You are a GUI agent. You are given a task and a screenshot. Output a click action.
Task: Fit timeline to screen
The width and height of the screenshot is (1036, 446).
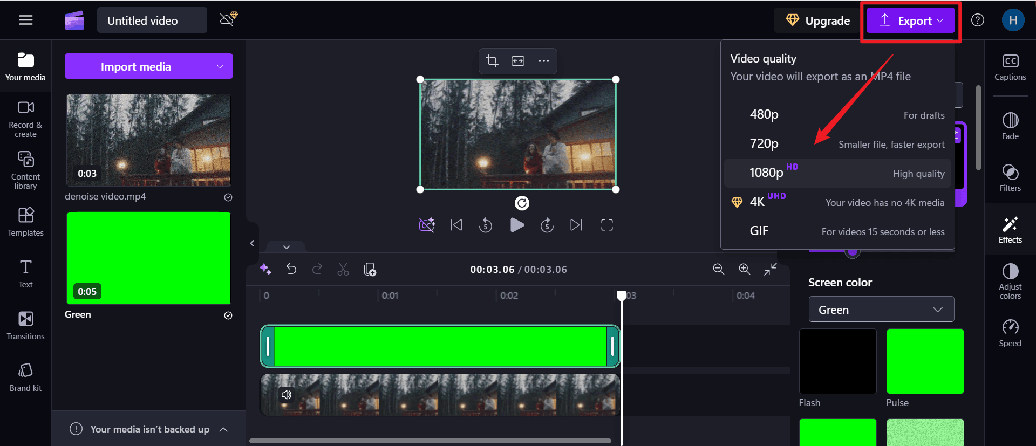pyautogui.click(x=771, y=269)
